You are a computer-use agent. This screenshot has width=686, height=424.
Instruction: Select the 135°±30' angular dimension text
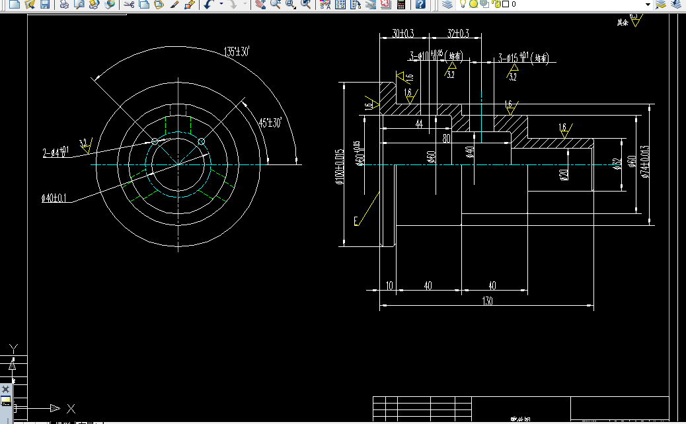(237, 52)
